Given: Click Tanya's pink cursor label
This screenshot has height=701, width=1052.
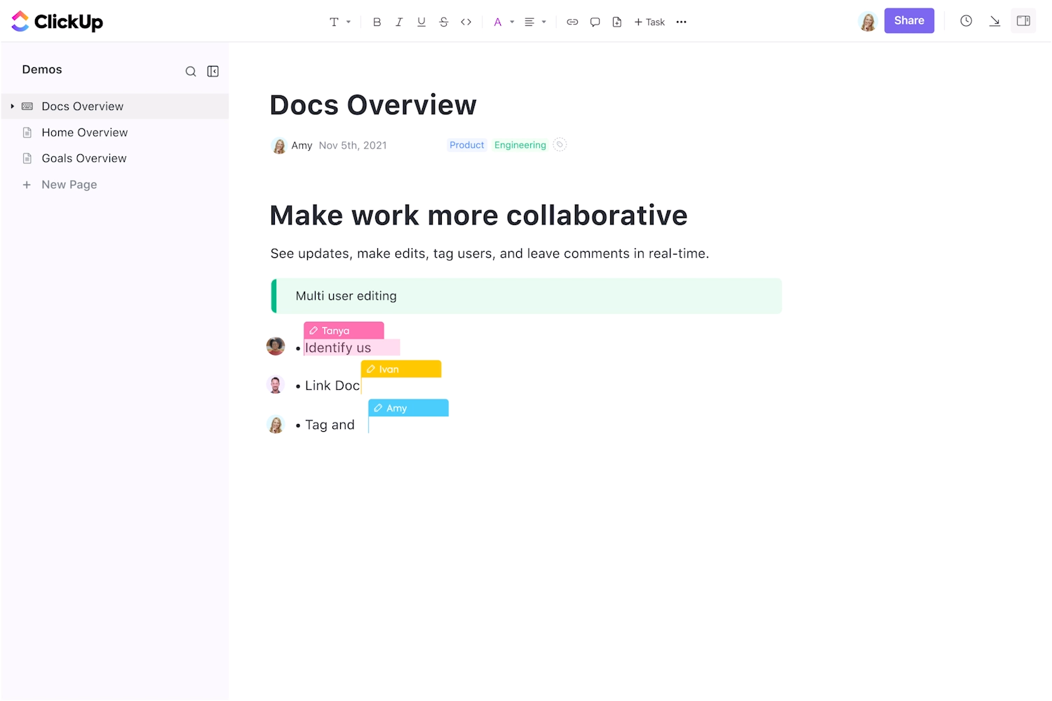Looking at the screenshot, I should click(x=344, y=331).
